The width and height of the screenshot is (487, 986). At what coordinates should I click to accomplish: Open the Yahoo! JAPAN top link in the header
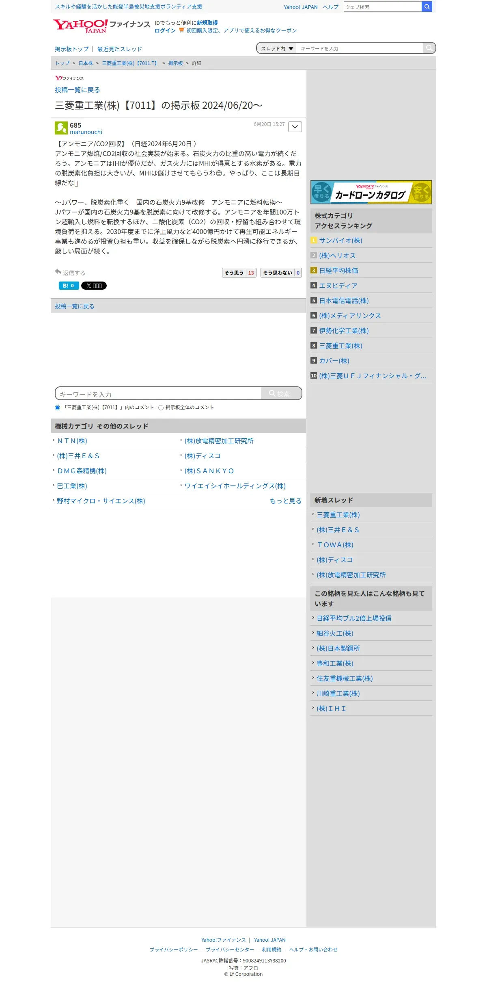point(301,7)
